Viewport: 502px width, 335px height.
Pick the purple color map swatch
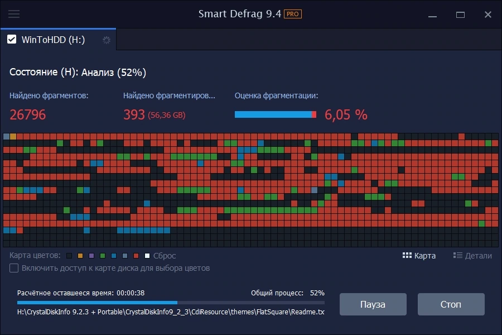click(91, 256)
